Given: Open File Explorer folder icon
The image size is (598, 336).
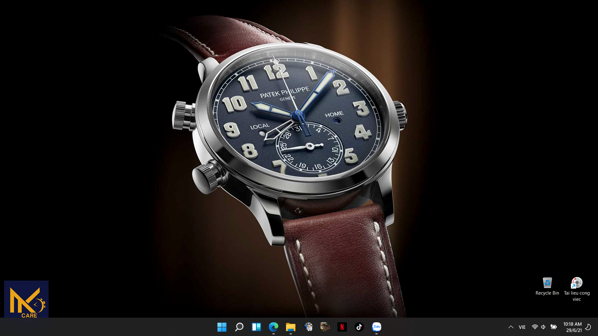Looking at the screenshot, I should pos(290,327).
